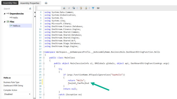Switch to the Assembly Files tab
This screenshot has width=177, height=99.
[10, 3]
